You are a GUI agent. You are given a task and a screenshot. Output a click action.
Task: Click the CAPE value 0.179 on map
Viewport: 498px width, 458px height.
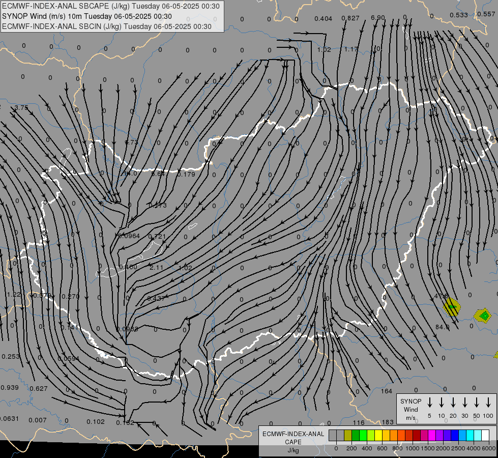(x=186, y=174)
